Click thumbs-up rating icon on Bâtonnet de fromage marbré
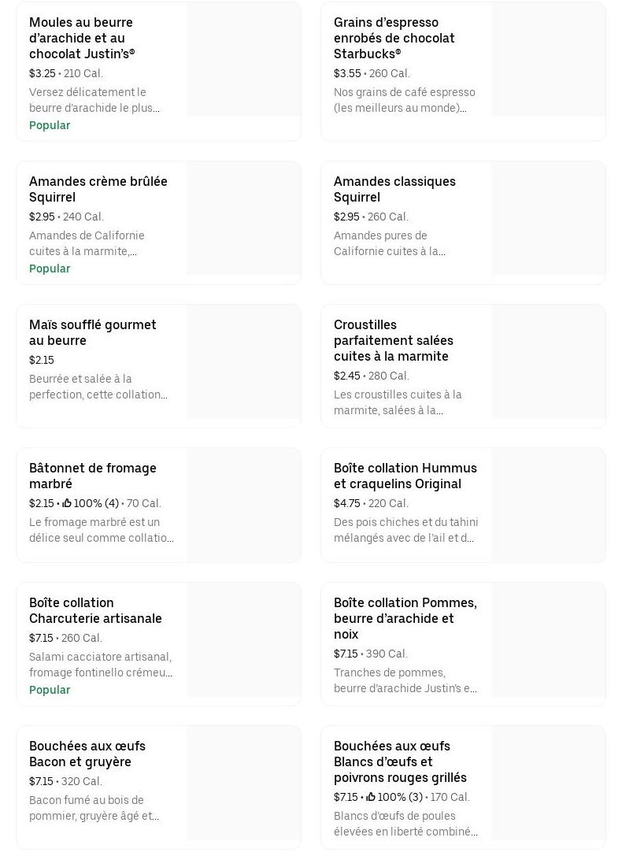The width and height of the screenshot is (633, 867). pyautogui.click(x=67, y=503)
